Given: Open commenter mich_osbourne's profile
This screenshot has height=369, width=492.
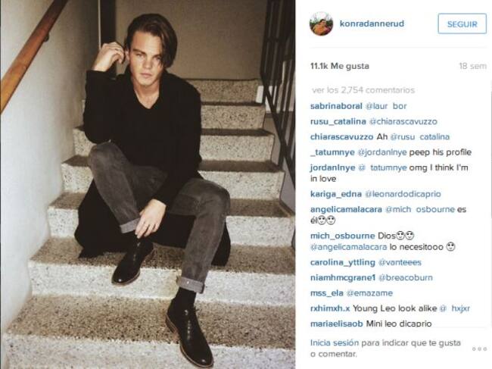Looking at the screenshot, I should tap(342, 236).
